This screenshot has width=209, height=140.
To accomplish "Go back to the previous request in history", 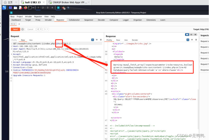I will coord(38,29).
